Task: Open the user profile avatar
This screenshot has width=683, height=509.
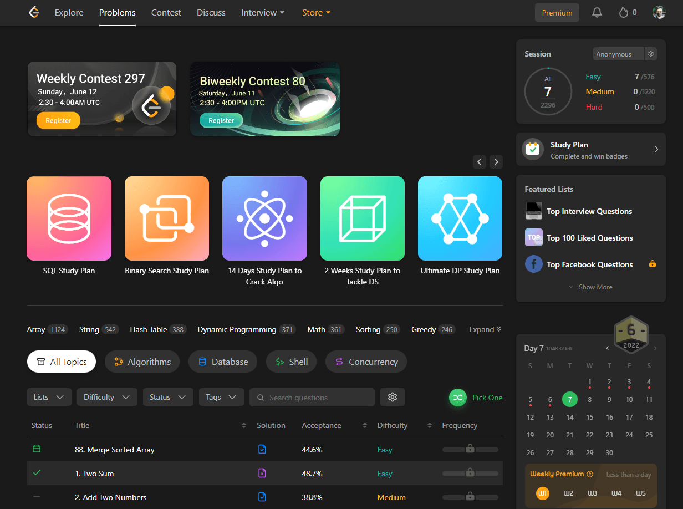Action: [659, 12]
